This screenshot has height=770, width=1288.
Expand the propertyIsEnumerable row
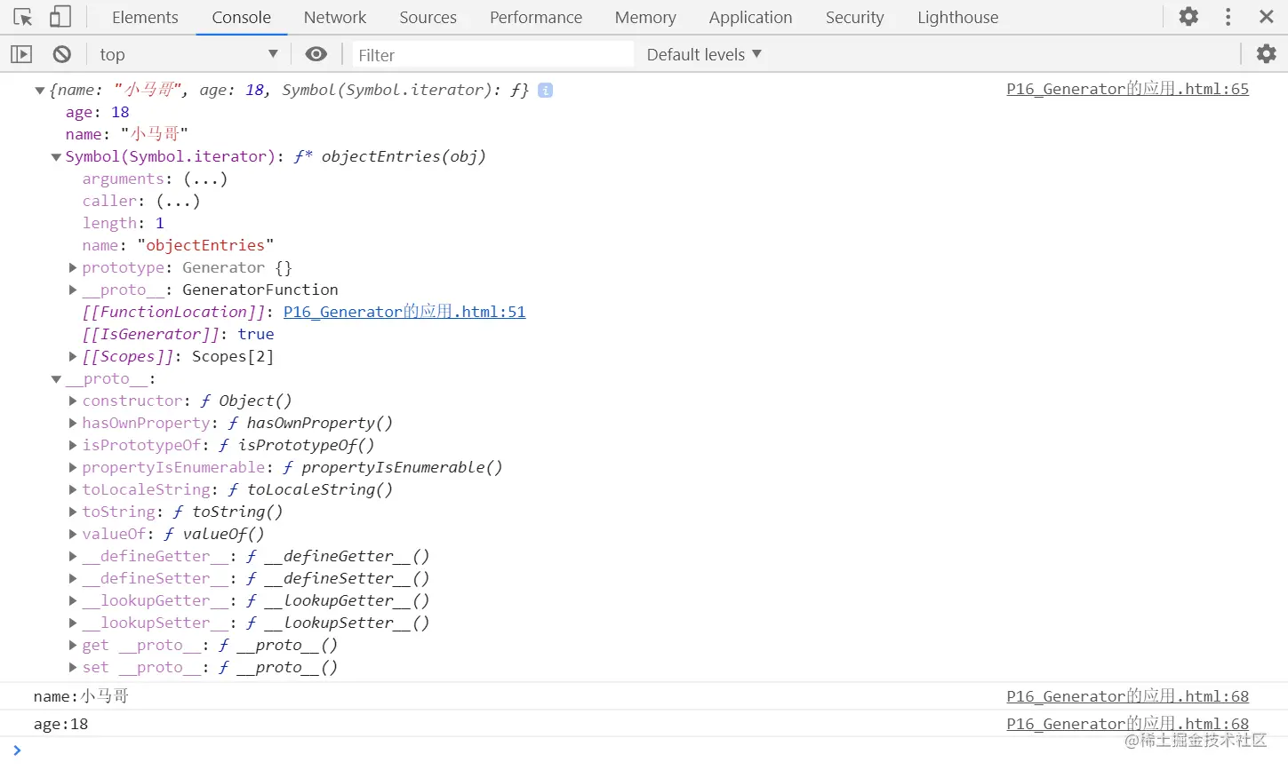[73, 467]
